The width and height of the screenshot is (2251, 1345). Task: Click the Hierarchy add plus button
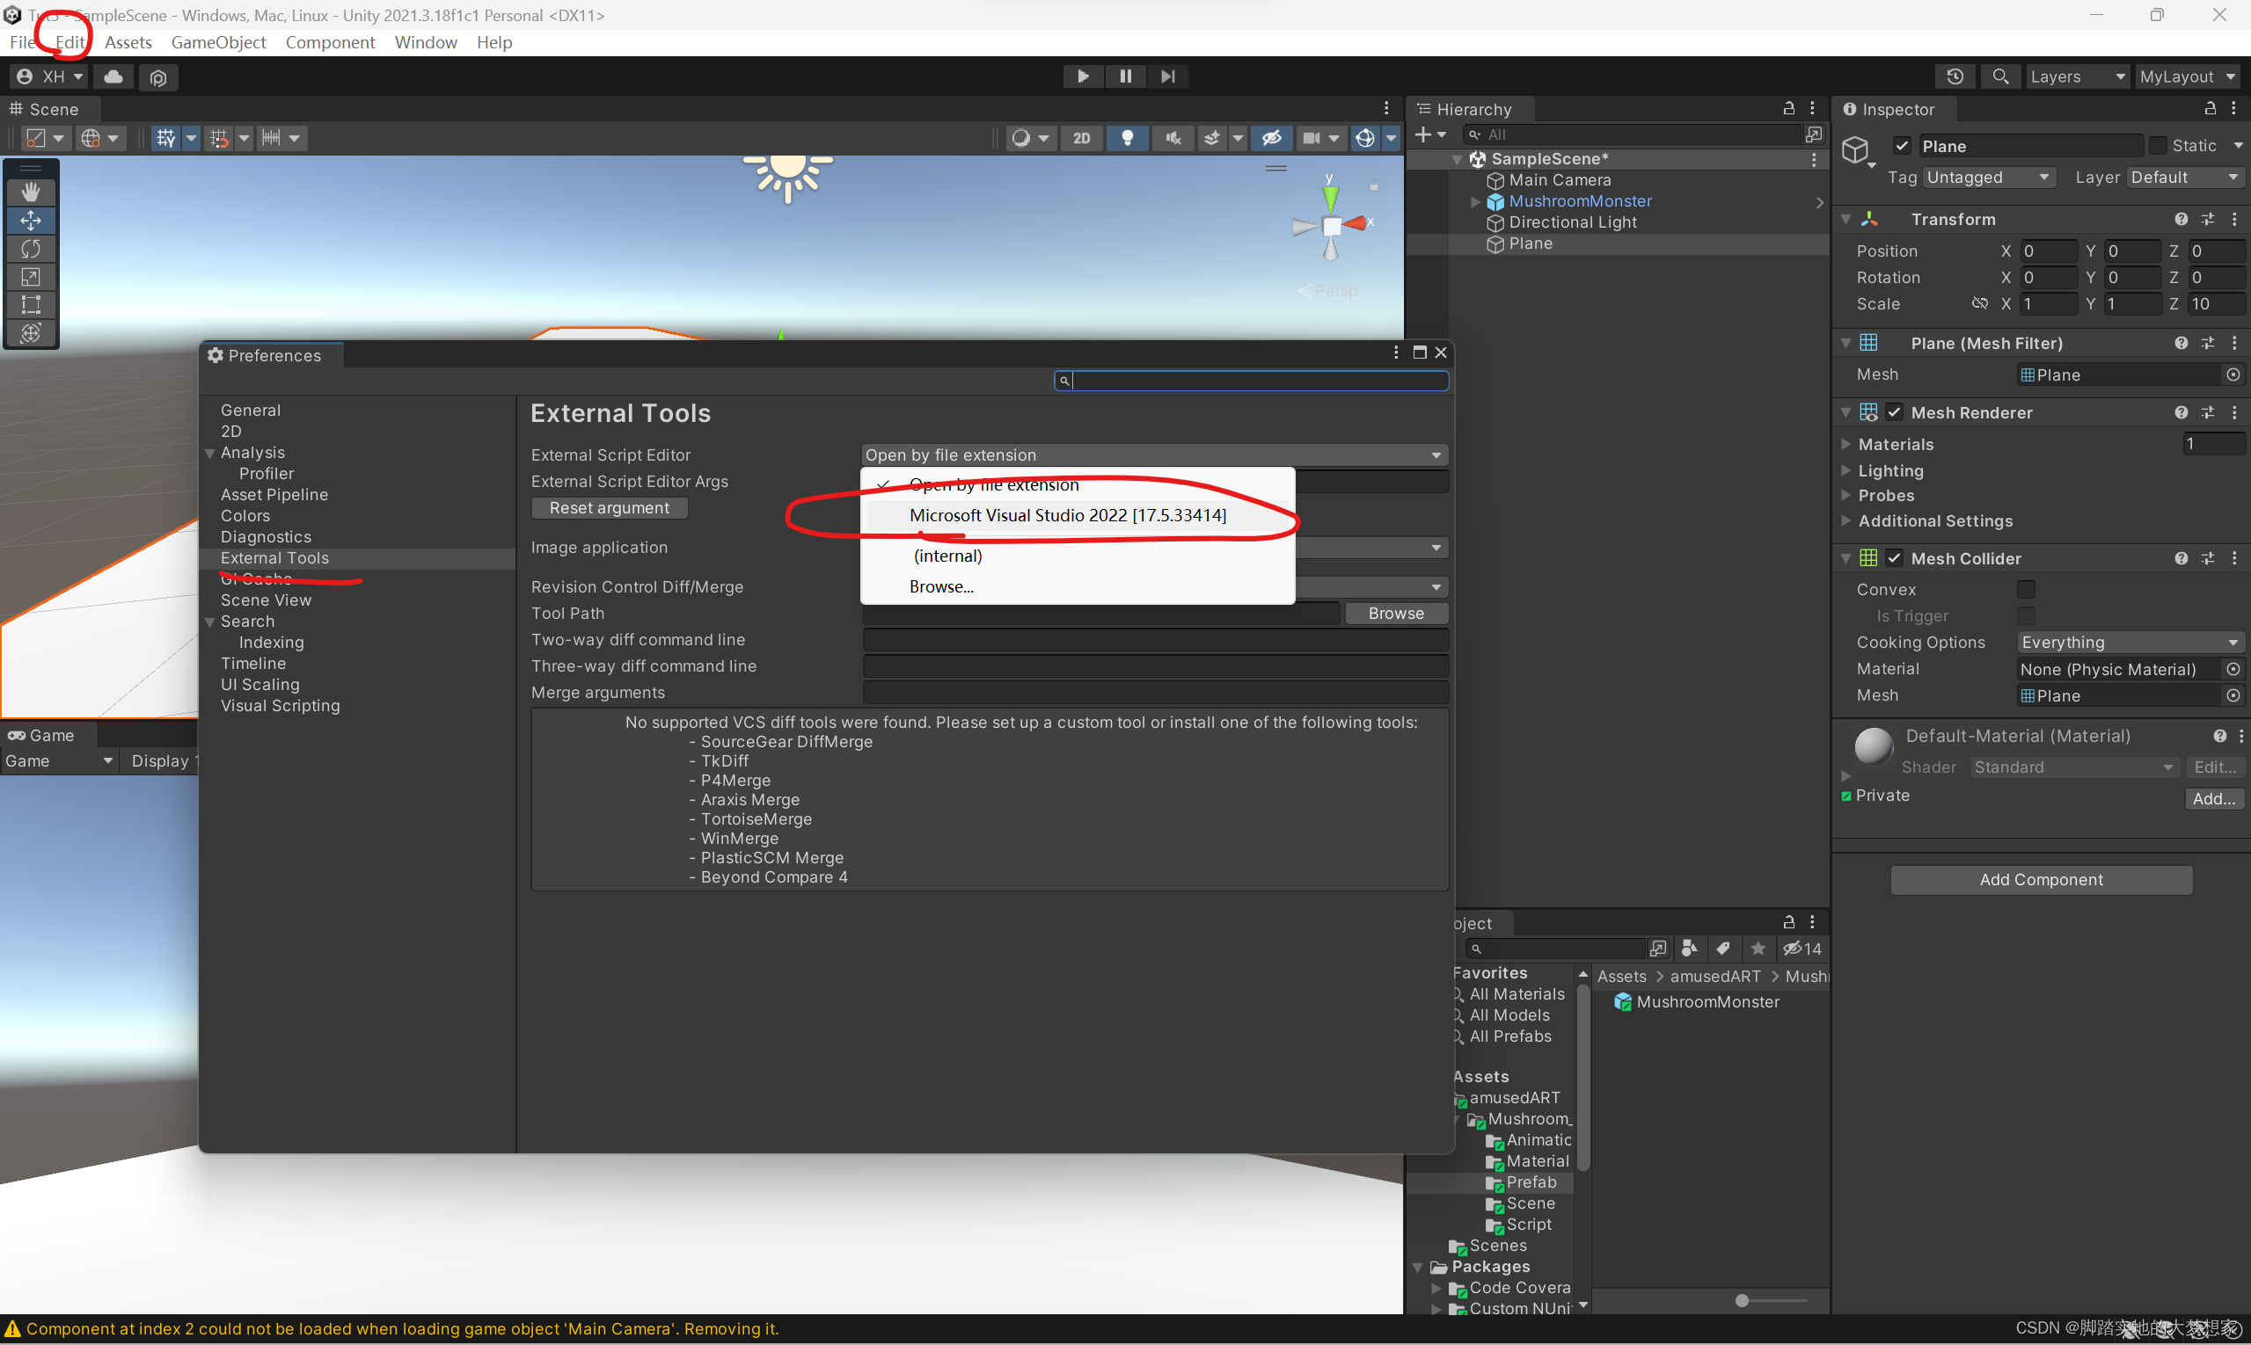[1423, 134]
